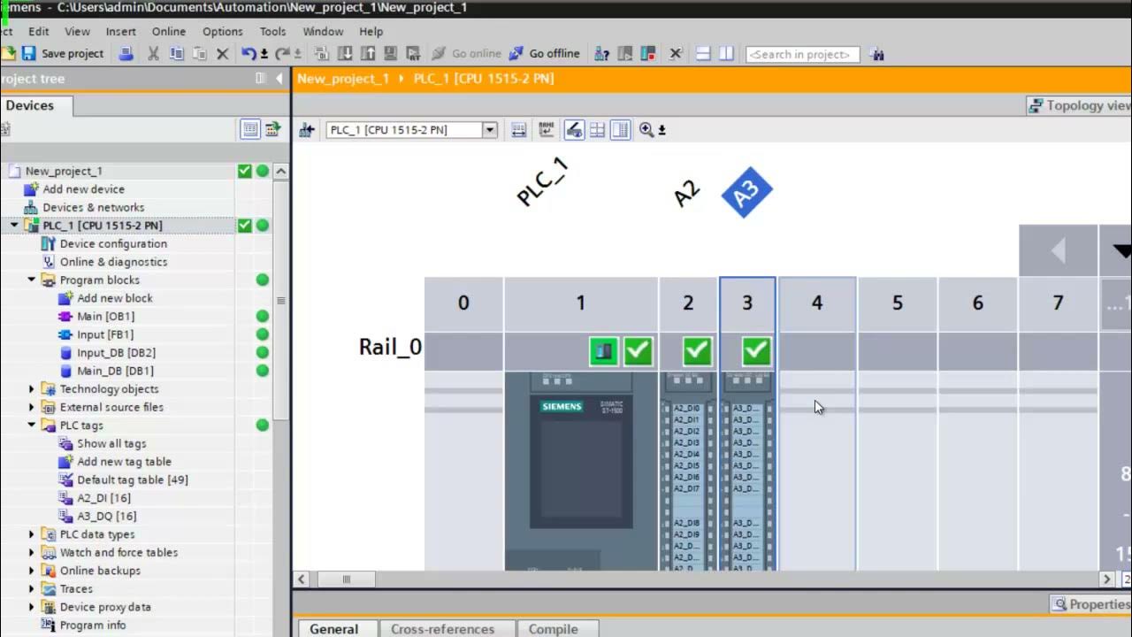Click the Print toolbar icon

point(126,54)
